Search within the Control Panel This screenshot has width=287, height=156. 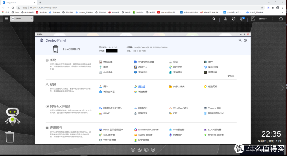(240, 40)
